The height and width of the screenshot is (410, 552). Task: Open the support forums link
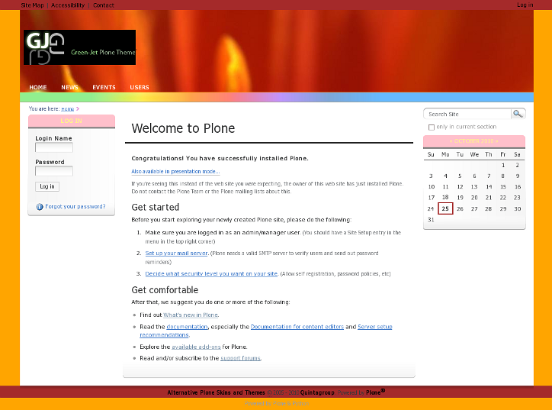(240, 358)
